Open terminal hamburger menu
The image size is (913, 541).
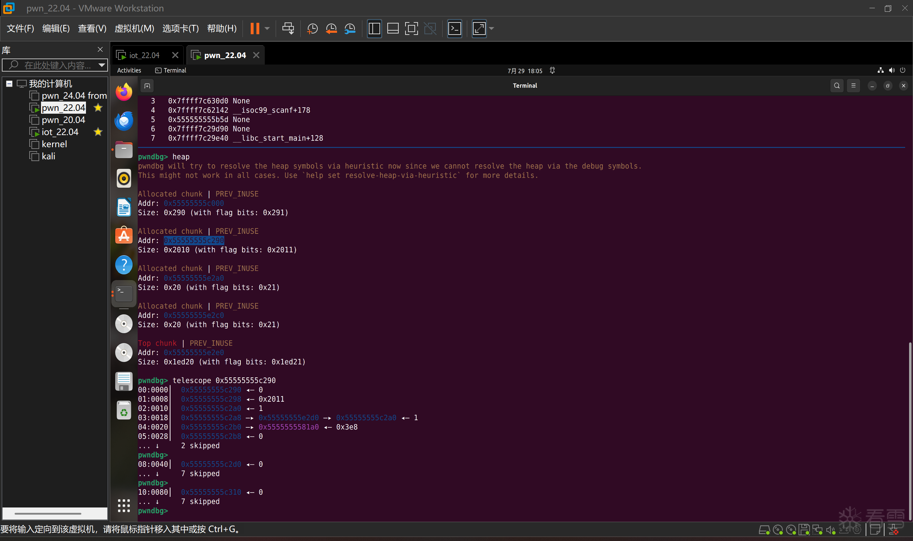pyautogui.click(x=853, y=86)
